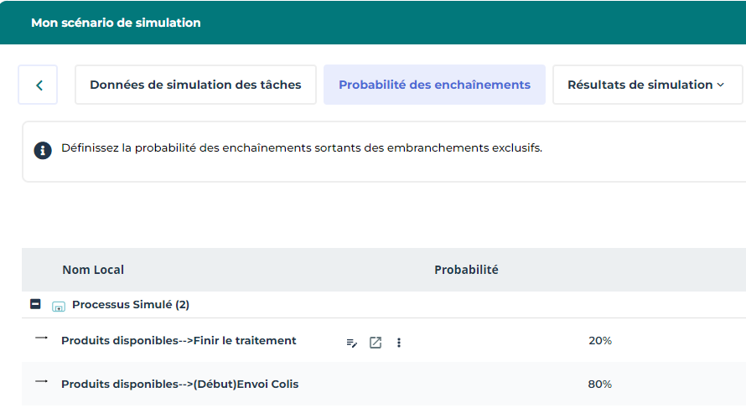Switch to Données de simulation des tâches tab
Image resolution: width=746 pixels, height=413 pixels.
195,85
